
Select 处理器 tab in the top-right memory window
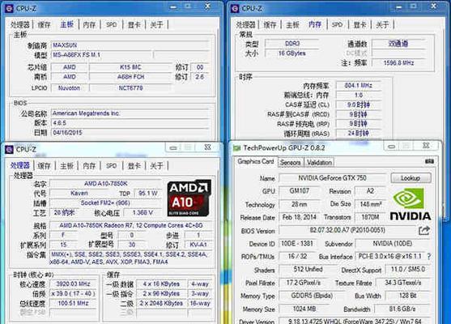pos(246,25)
